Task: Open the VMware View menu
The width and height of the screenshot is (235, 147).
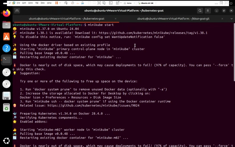Action: coord(30,3)
